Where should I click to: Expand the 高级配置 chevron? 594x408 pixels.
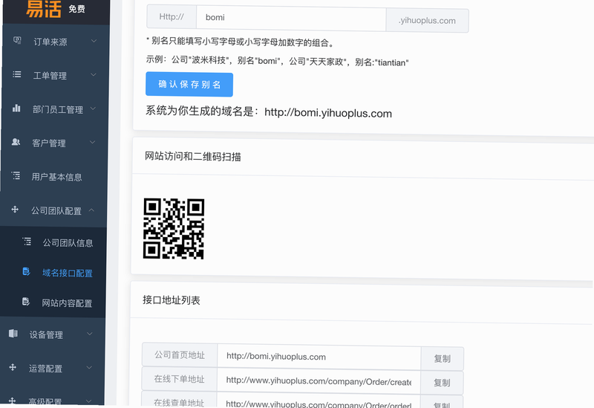(88, 401)
